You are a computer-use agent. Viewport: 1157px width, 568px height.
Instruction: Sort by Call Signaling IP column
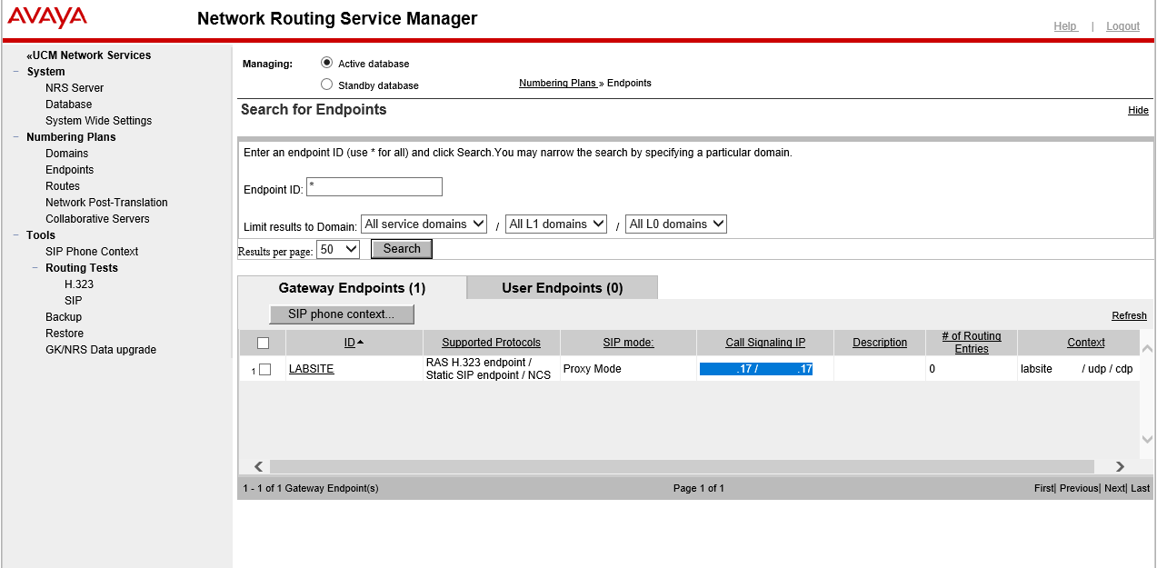[x=765, y=343]
